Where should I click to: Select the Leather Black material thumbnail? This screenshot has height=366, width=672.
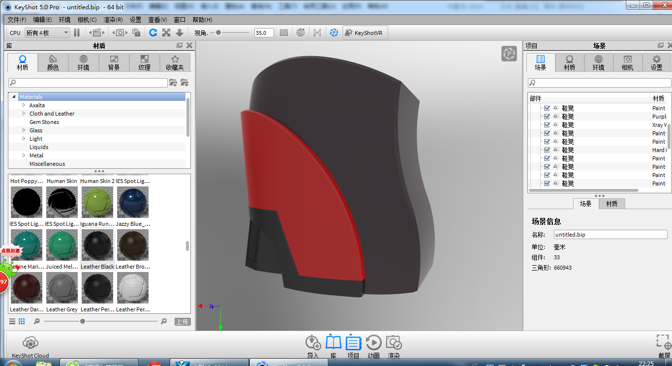point(97,245)
